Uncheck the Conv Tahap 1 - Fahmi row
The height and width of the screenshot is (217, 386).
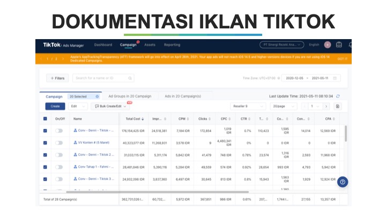45,167
